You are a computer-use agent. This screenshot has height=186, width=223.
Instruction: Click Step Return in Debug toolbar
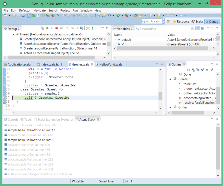coord(77,28)
